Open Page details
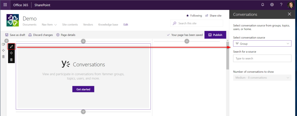The width and height of the screenshot is (297, 116). point(66,35)
